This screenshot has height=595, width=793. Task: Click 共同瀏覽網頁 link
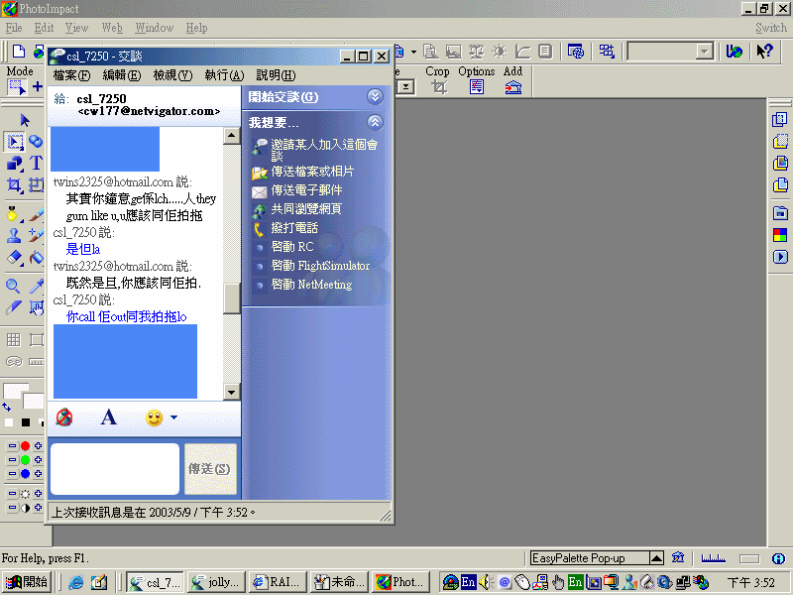(306, 209)
